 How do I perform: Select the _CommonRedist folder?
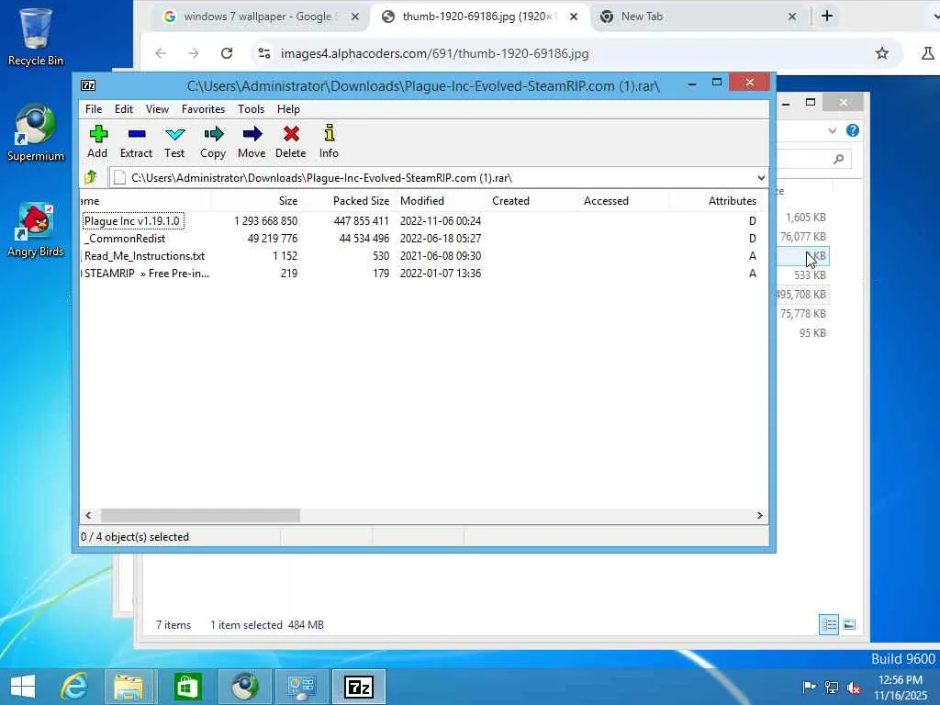(125, 238)
